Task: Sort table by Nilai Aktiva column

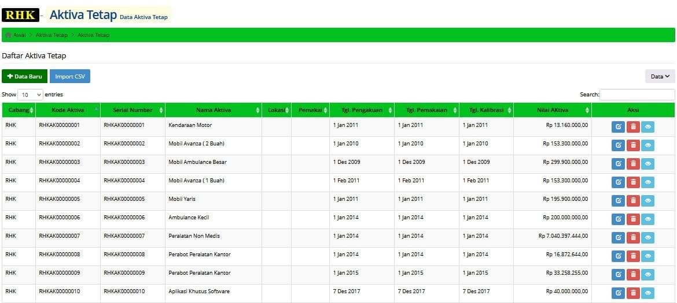Action: tap(552, 110)
